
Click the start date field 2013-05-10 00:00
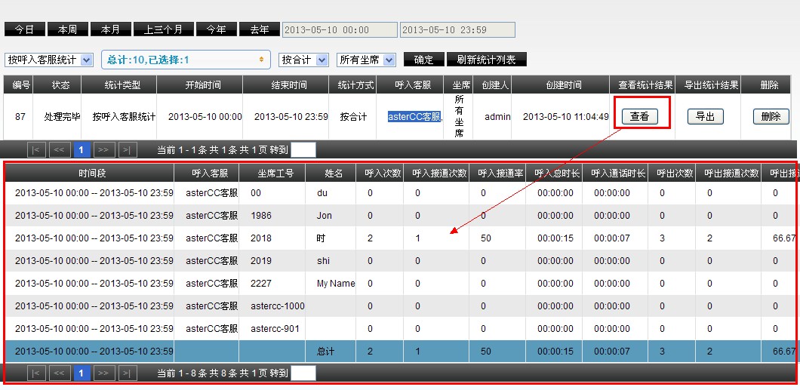pos(339,29)
